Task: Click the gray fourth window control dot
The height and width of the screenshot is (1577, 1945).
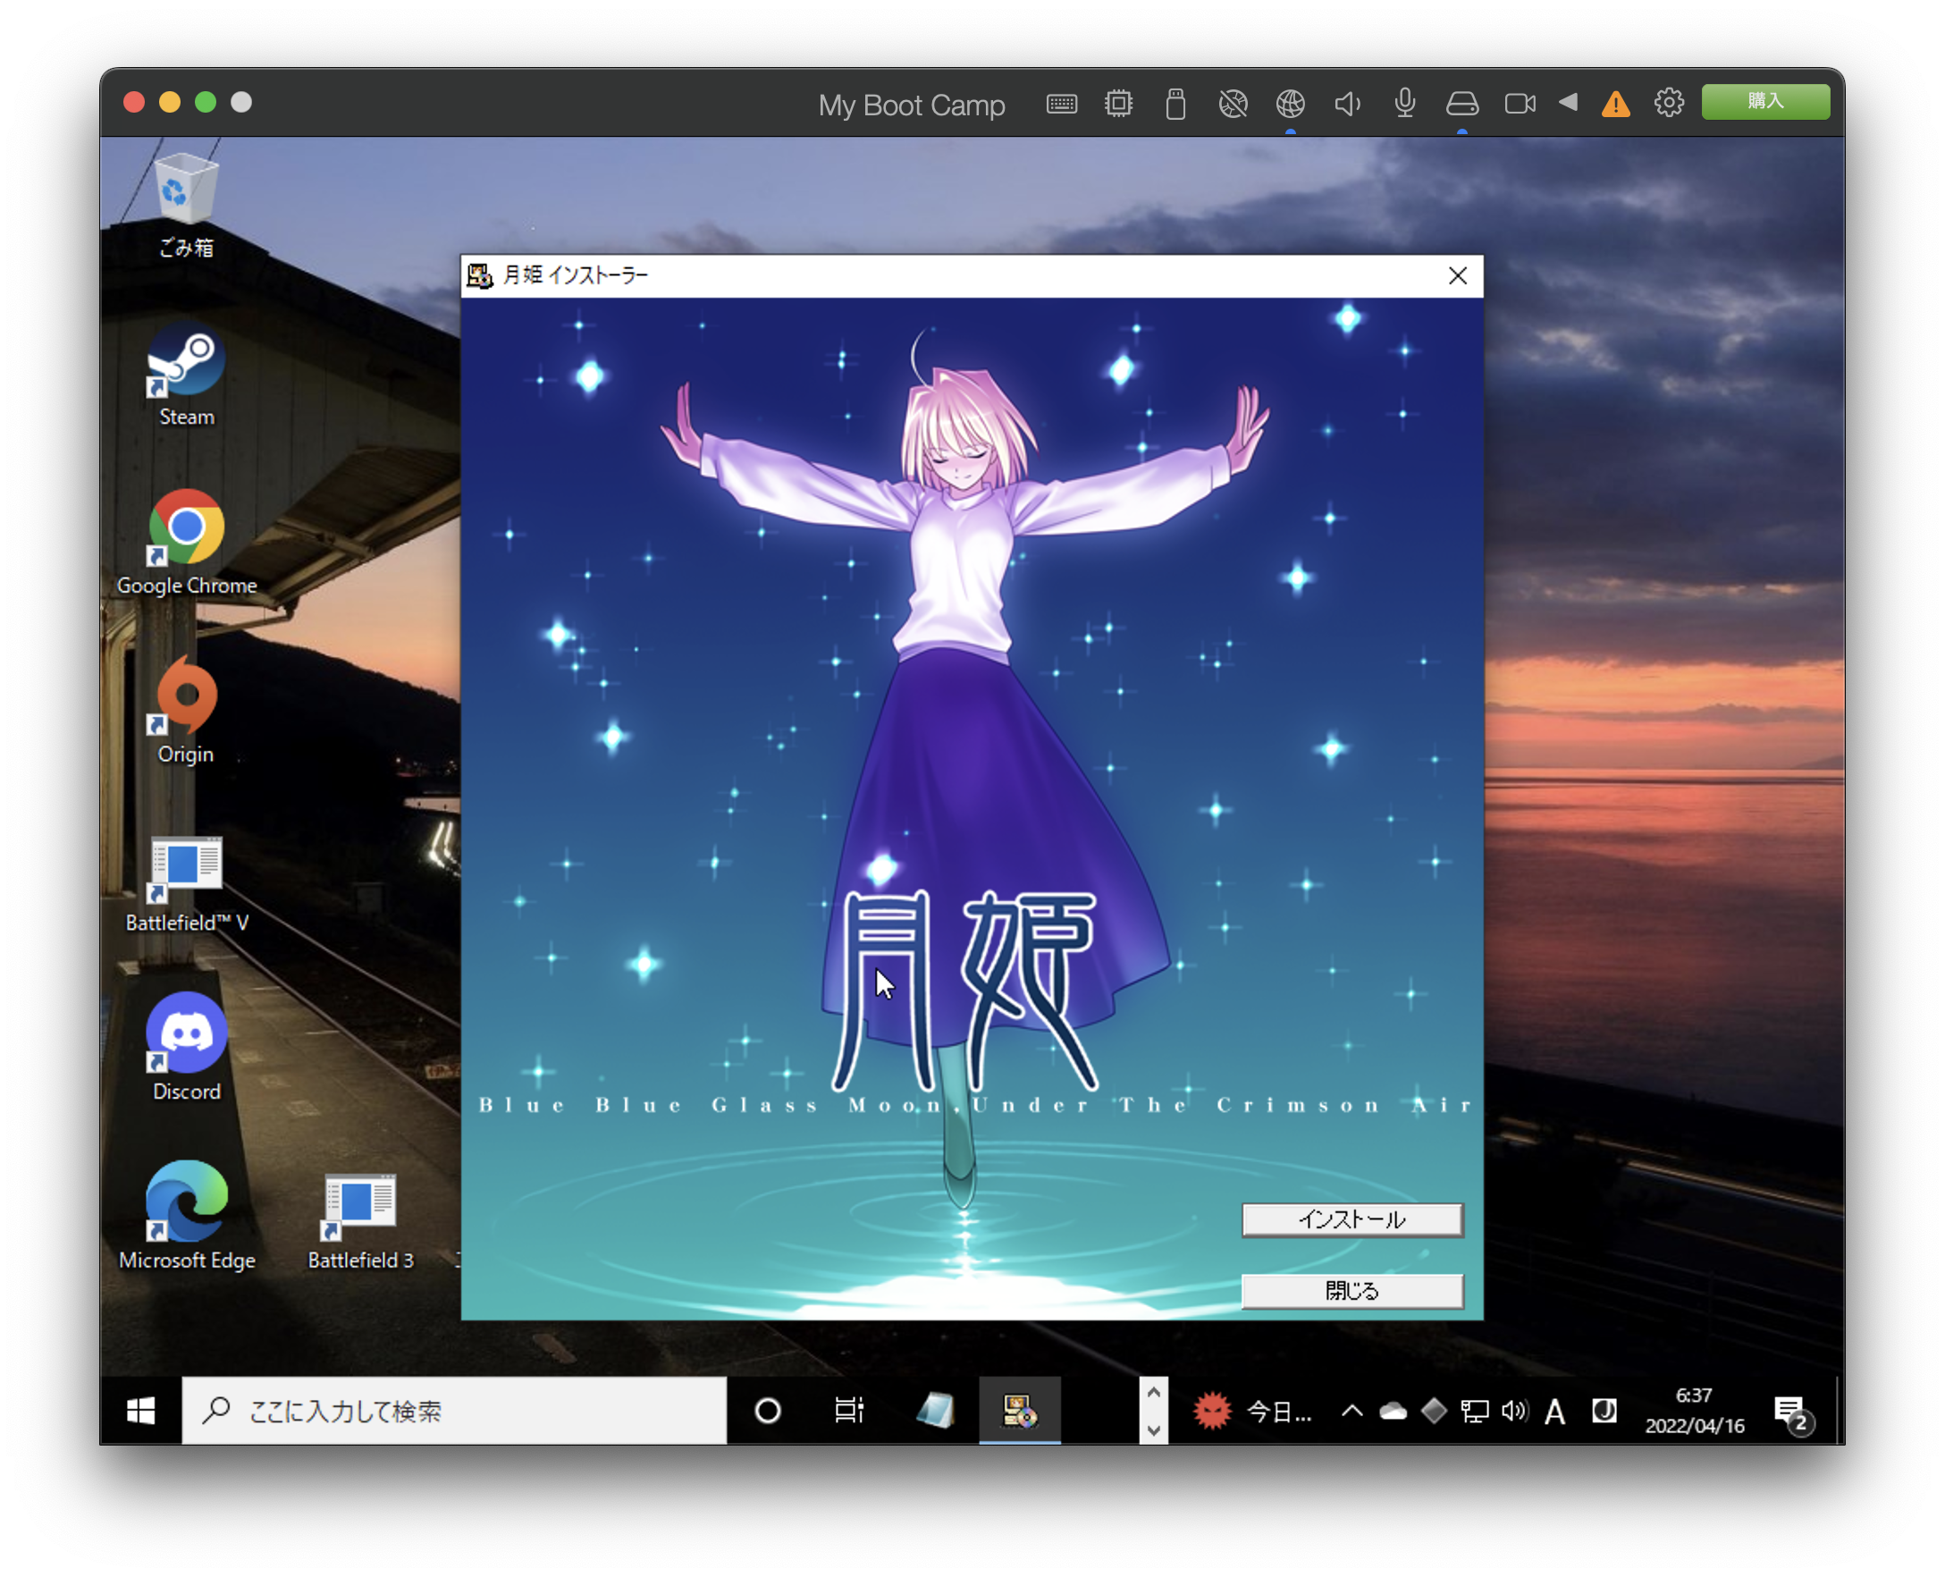Action: point(240,102)
